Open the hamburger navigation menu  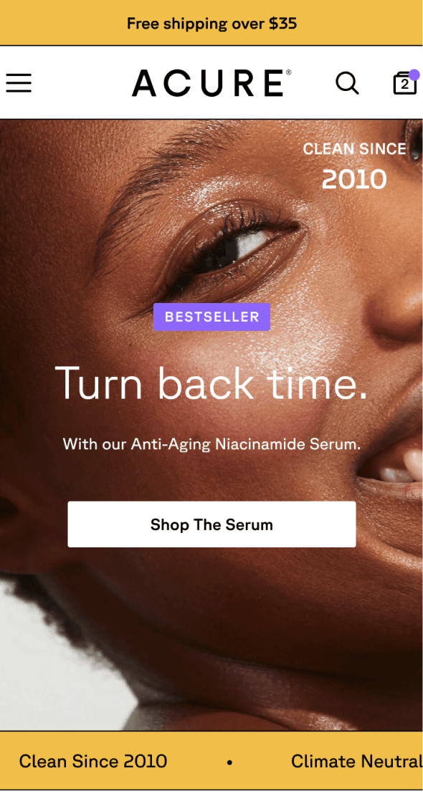pyautogui.click(x=19, y=83)
